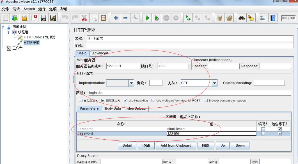The height and width of the screenshot is (164, 298).
Task: Enable Browser-compatible headers checkbox
Action: (206, 100)
